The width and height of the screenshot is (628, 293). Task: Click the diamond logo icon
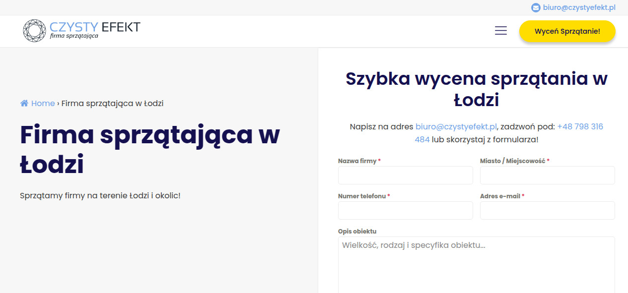tap(34, 31)
